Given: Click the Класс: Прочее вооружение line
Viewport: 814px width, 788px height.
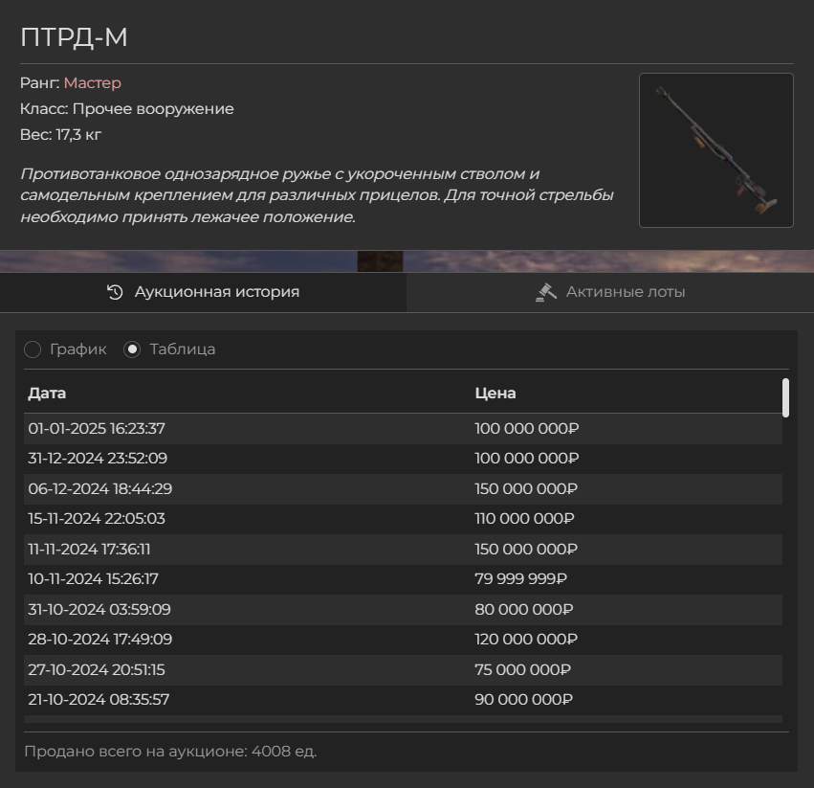Looking at the screenshot, I should point(126,109).
